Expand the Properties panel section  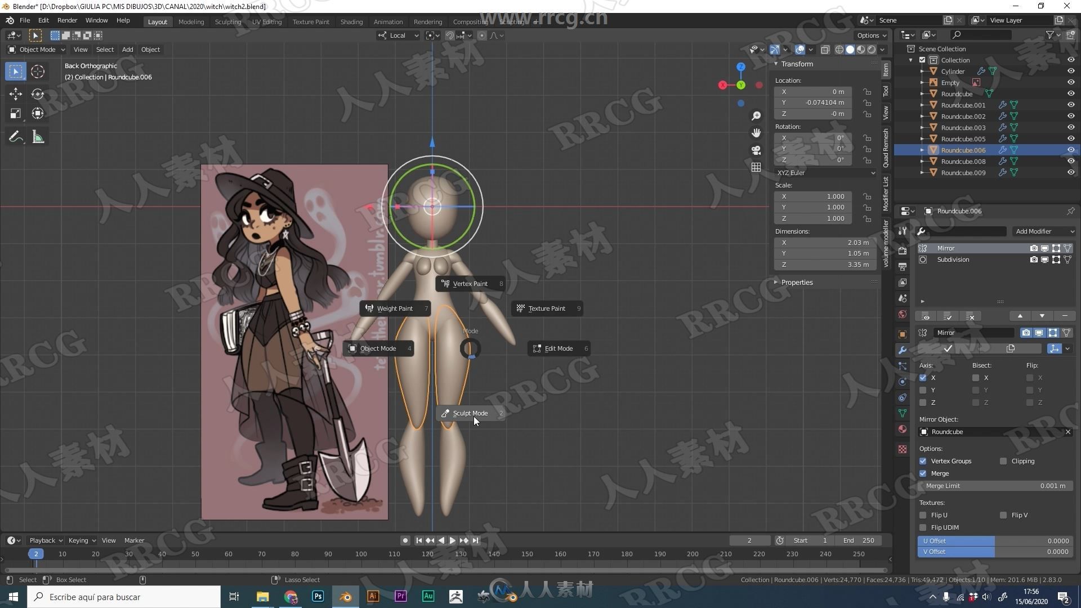coord(776,281)
